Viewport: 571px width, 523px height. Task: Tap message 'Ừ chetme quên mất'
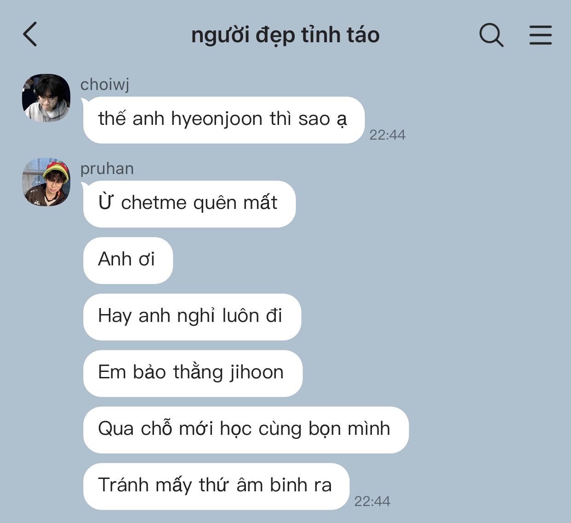(x=189, y=204)
